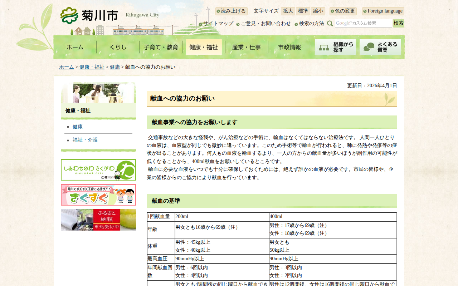
Task: Click the 200ml table header cell
Action: [222, 217]
